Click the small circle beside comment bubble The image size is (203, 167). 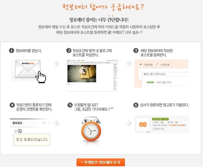pos(15,131)
